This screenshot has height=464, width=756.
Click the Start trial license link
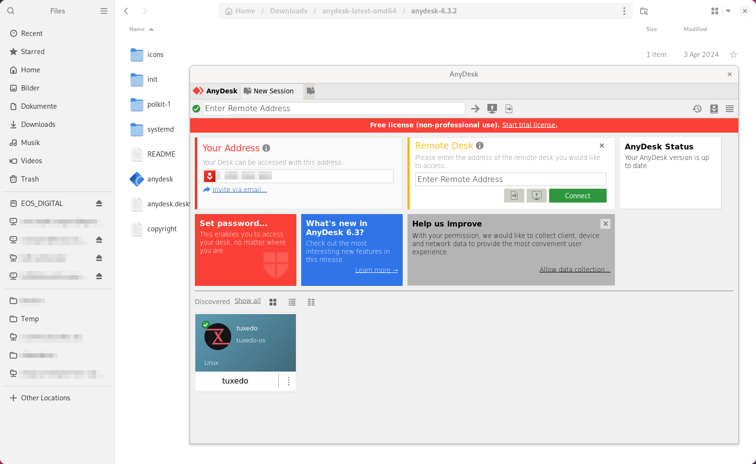[x=529, y=125]
